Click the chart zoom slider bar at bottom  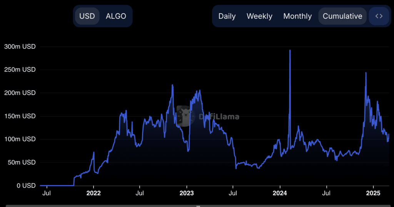point(197,205)
